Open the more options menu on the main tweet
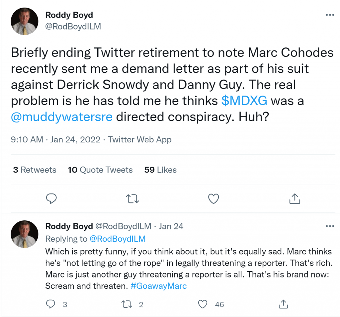Viewport: 340px width, 317px height. pos(330,15)
